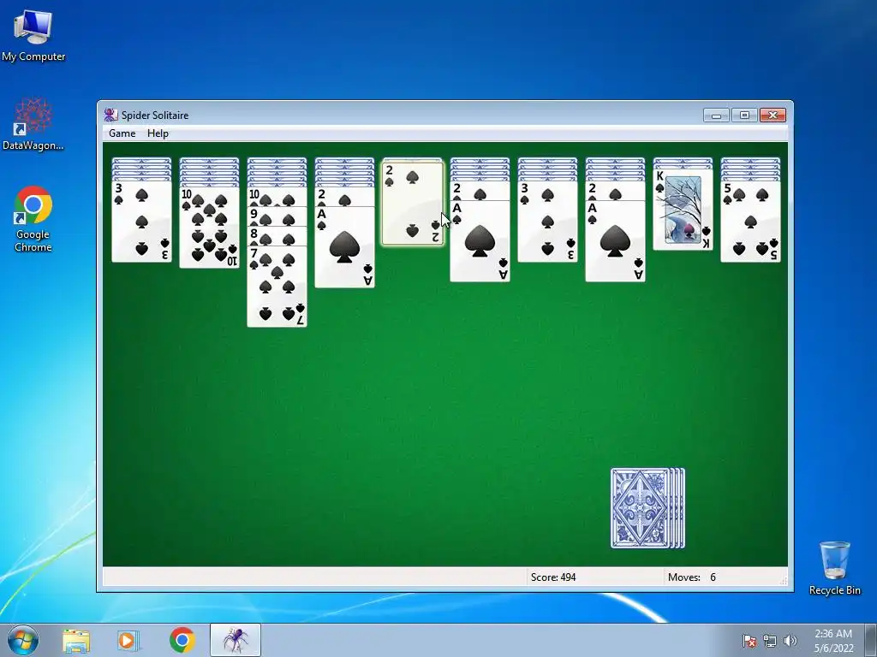Select the 8 of spades in the third column
This screenshot has height=657, width=877.
tap(277, 236)
